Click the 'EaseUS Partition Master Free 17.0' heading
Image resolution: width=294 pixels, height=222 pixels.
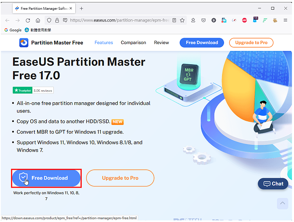coord(79,69)
